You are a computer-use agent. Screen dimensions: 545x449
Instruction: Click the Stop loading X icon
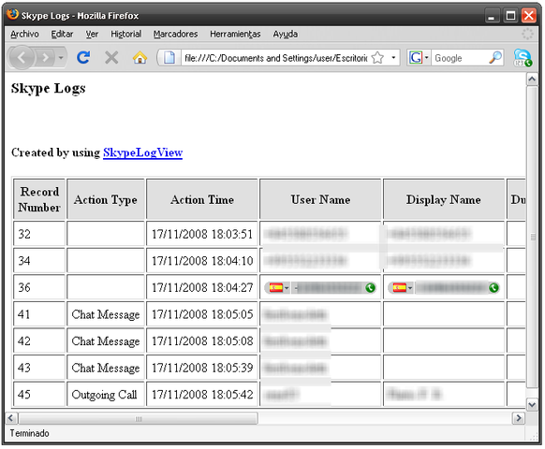click(x=111, y=57)
